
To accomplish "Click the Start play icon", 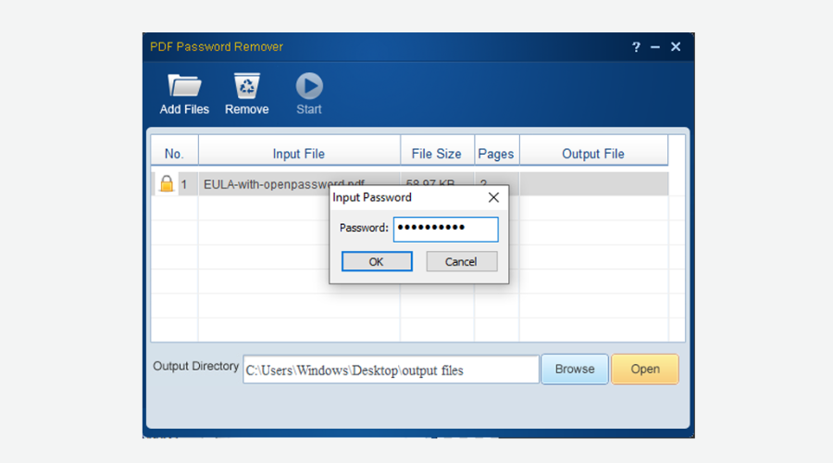I will pos(308,85).
